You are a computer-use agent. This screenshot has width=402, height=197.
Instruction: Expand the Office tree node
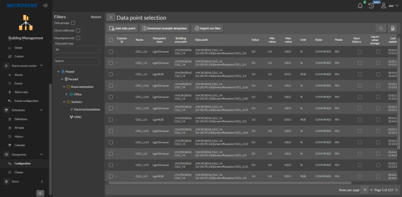pyautogui.click(x=66, y=94)
